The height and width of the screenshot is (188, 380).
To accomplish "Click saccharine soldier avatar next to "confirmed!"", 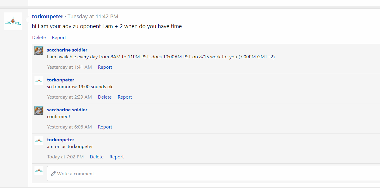I will [x=39, y=110].
